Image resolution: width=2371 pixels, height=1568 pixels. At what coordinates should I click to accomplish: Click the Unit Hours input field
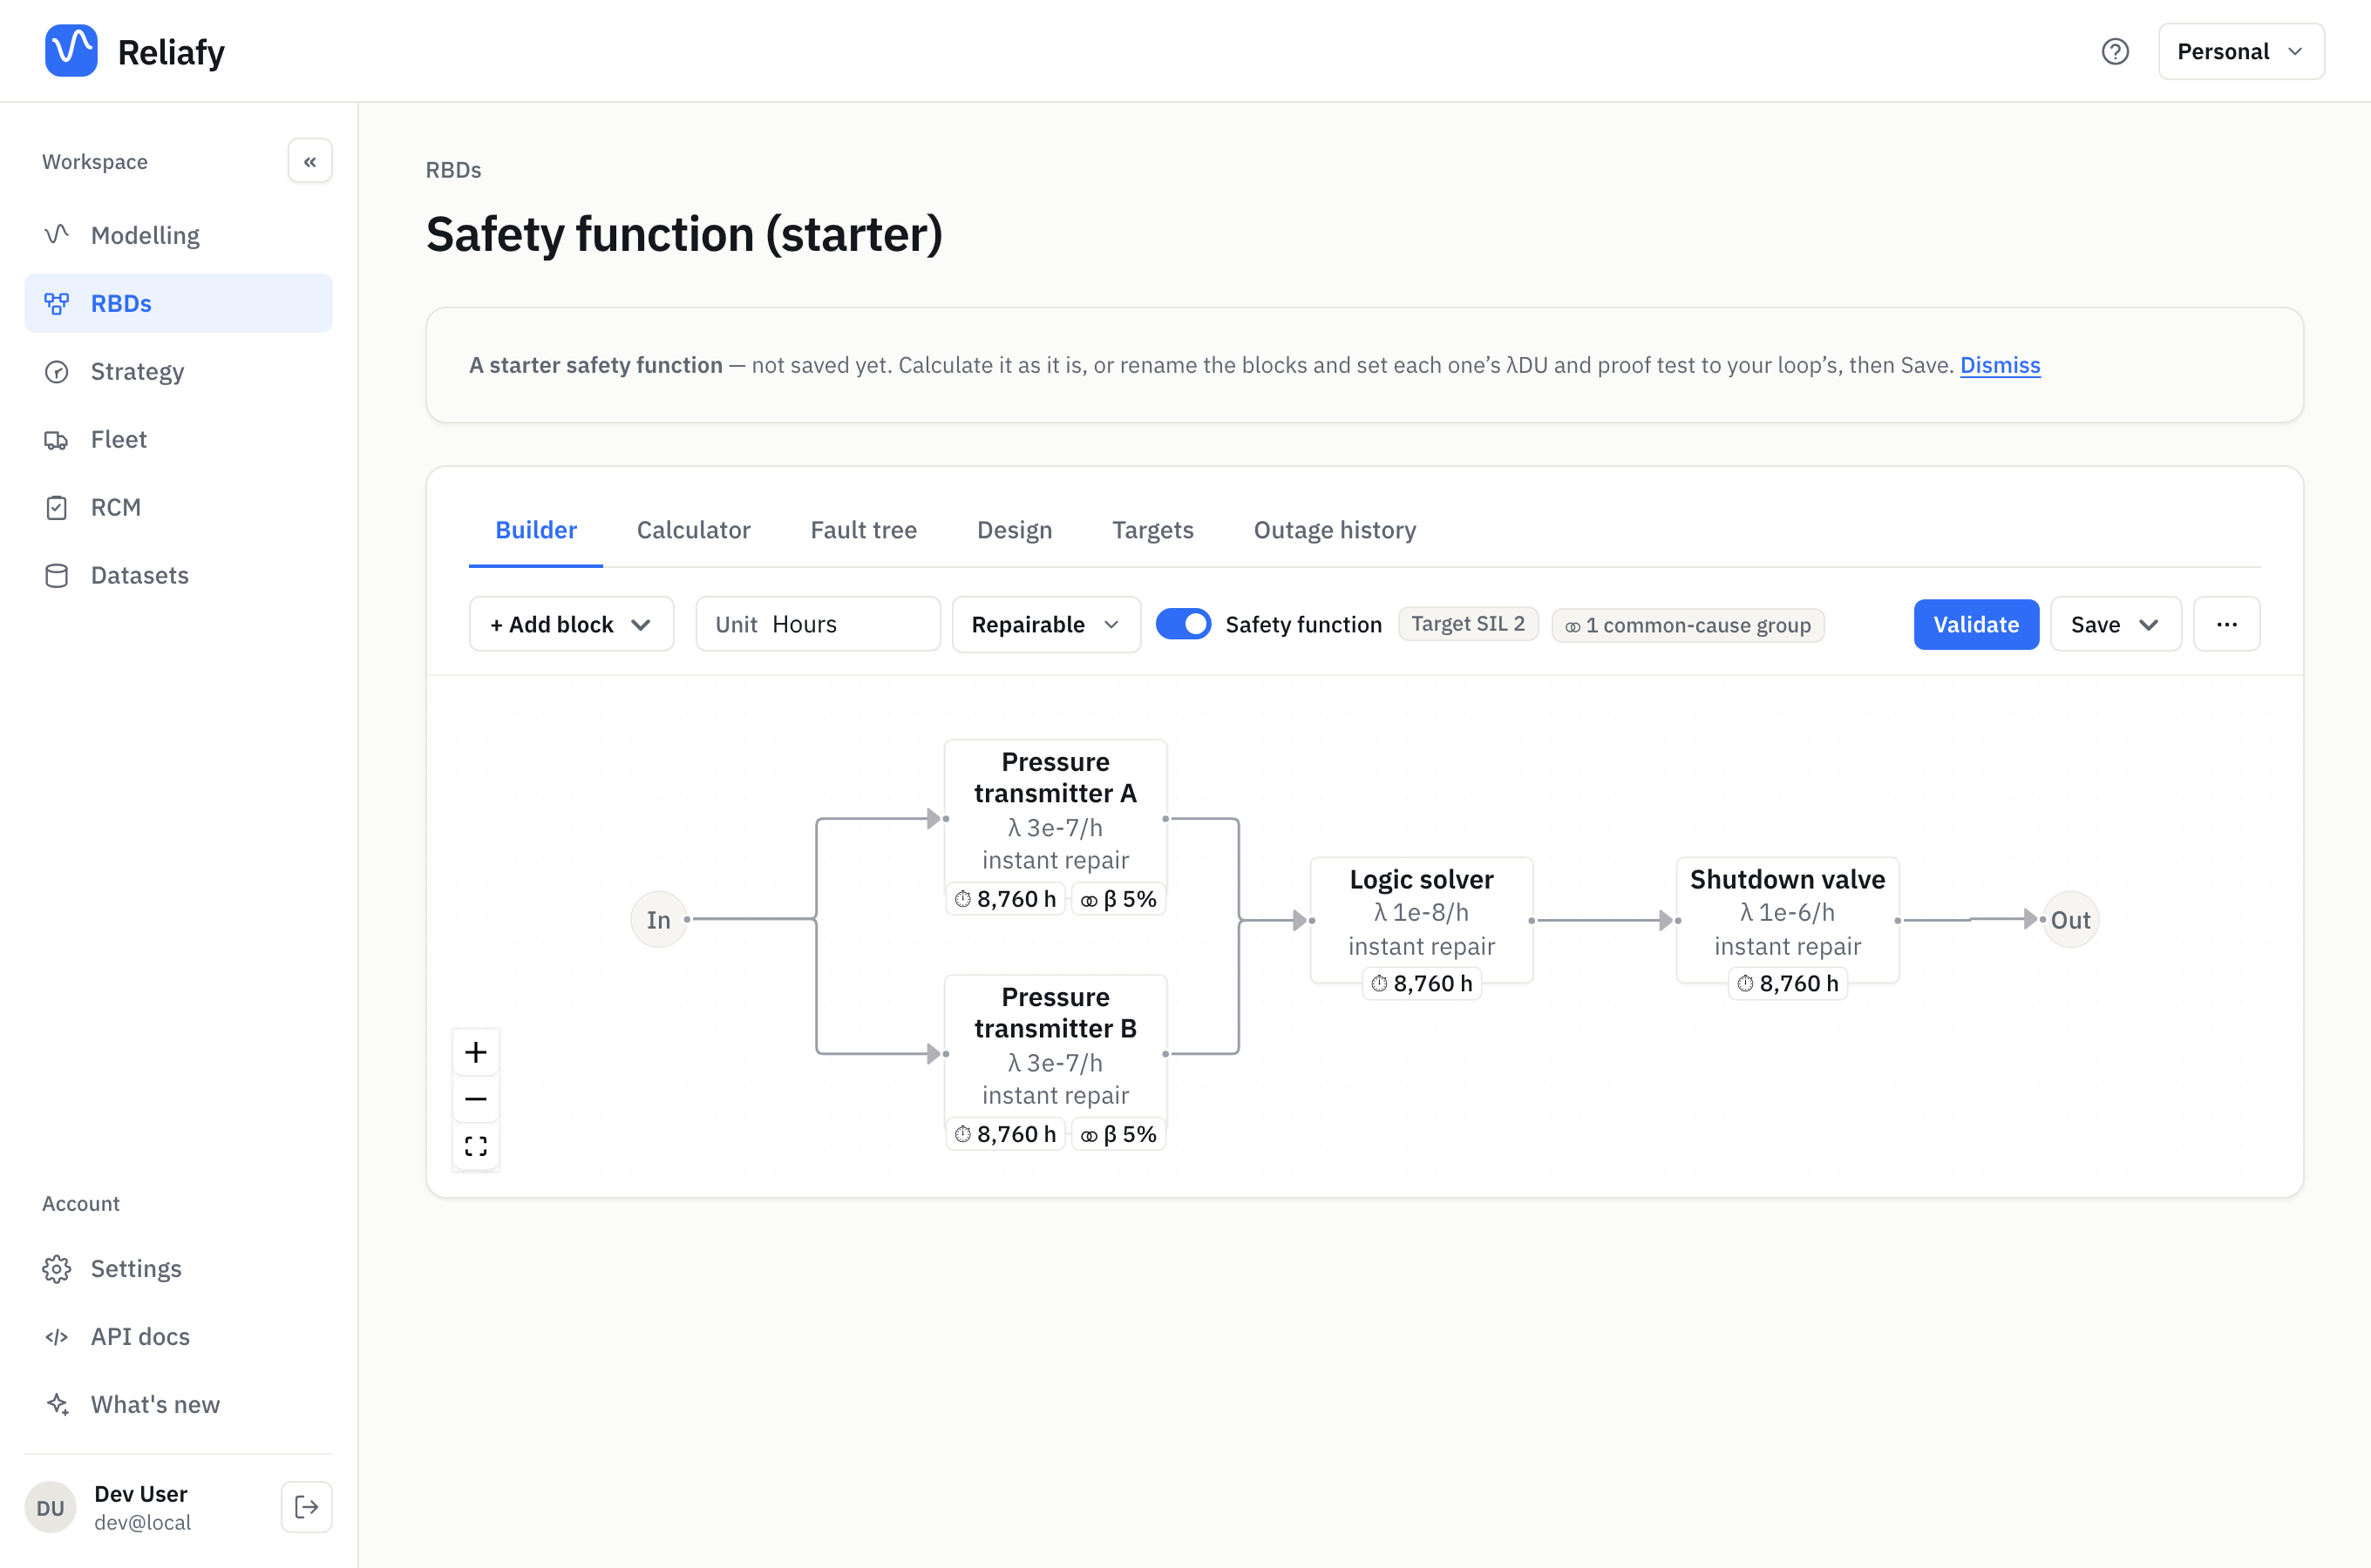tap(818, 624)
